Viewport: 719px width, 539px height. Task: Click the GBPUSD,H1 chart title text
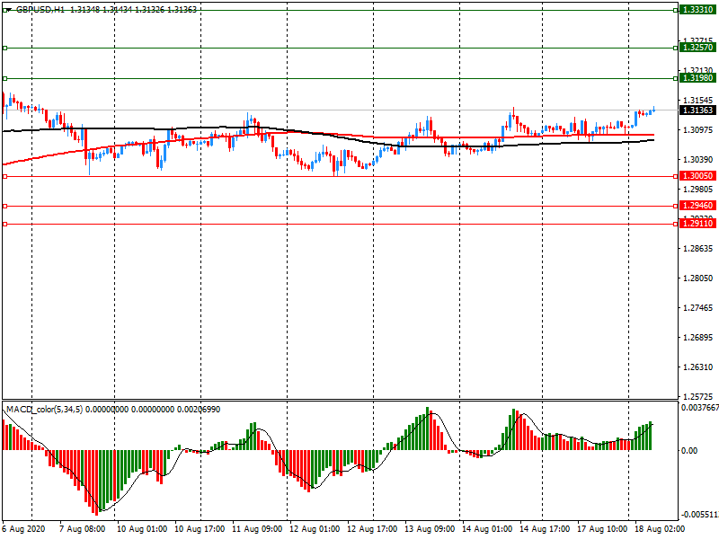click(x=40, y=9)
